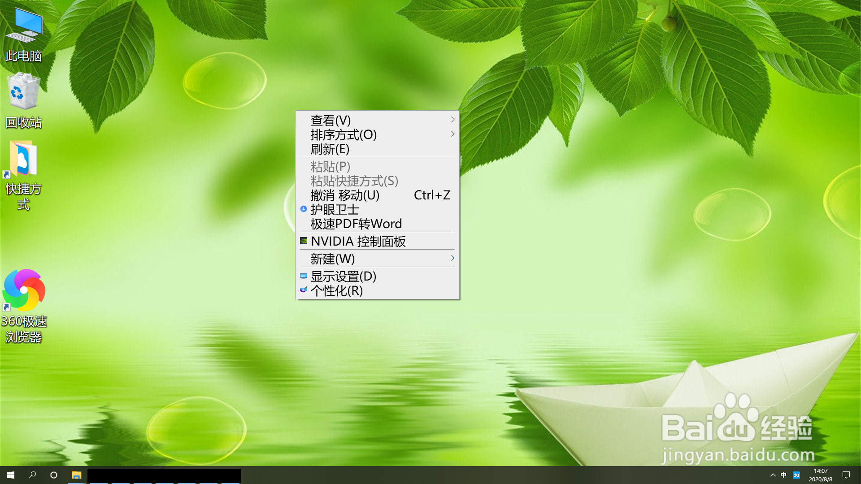The height and width of the screenshot is (484, 861).
Task: Choose 刷新(E) from the context menu
Action: coord(377,149)
